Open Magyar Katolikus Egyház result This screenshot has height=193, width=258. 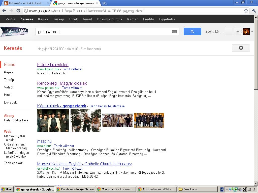tap(84, 164)
